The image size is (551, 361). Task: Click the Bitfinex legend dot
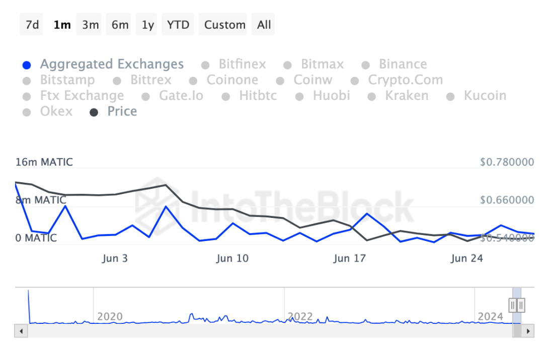[x=205, y=65]
